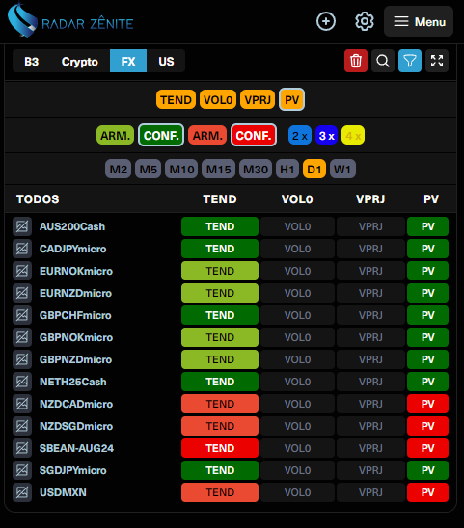
Task: Open chart icon for CADJPYmicro
Action: point(22,249)
